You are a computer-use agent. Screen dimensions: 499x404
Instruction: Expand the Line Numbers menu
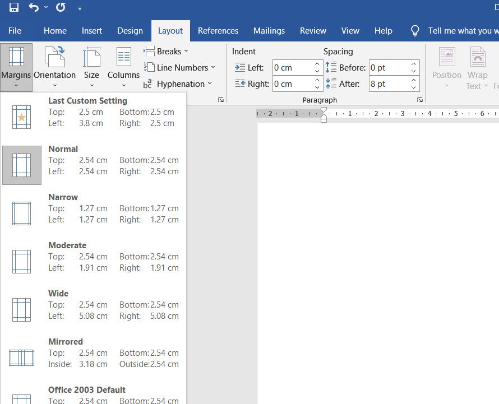pos(179,67)
